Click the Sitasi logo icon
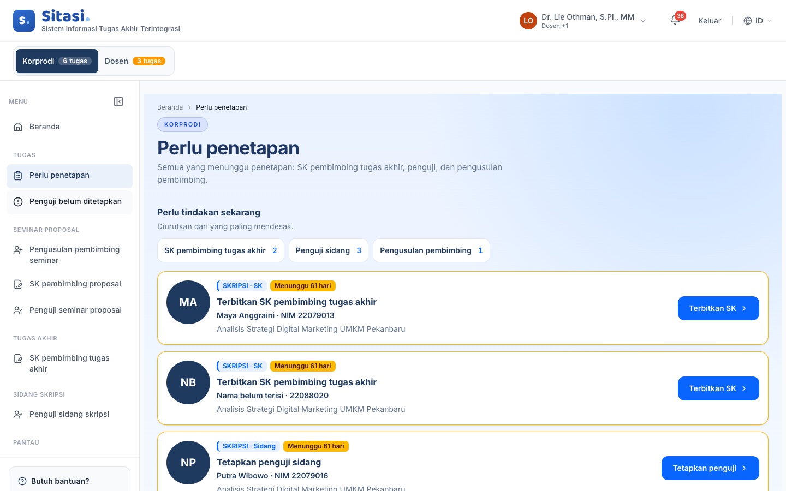This screenshot has height=491, width=786. pos(24,21)
